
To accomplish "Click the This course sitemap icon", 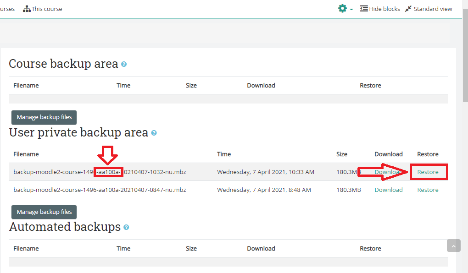I will [x=27, y=9].
